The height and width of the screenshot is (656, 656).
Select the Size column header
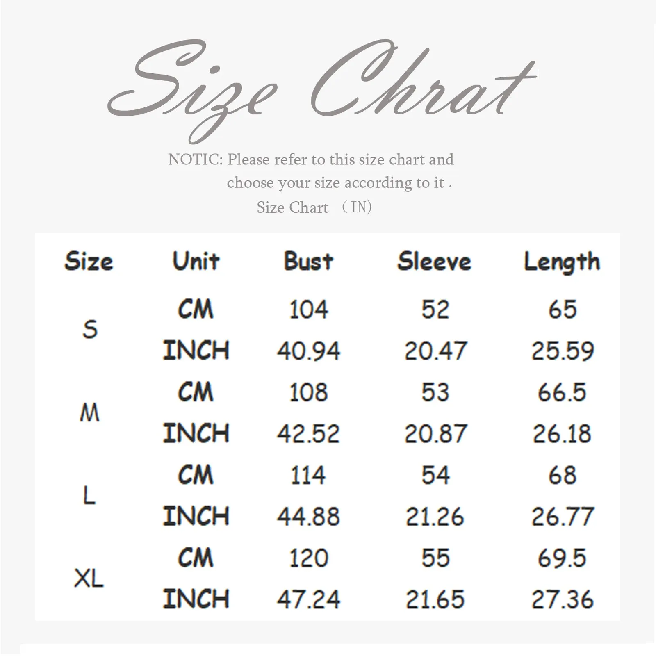tap(89, 262)
